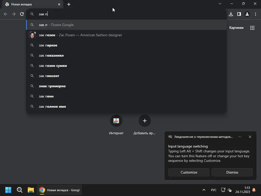Expand hidden system tray icons
The image size is (261, 196).
coord(204,190)
